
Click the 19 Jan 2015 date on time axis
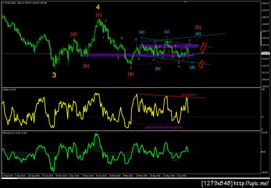101,176
